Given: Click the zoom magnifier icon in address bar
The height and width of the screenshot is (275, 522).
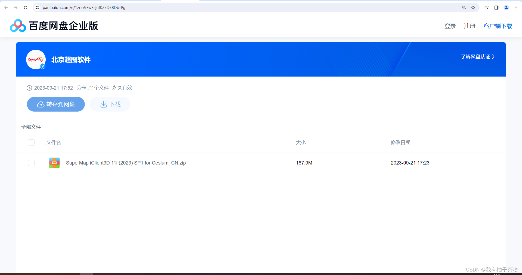Looking at the screenshot, I should 464,8.
